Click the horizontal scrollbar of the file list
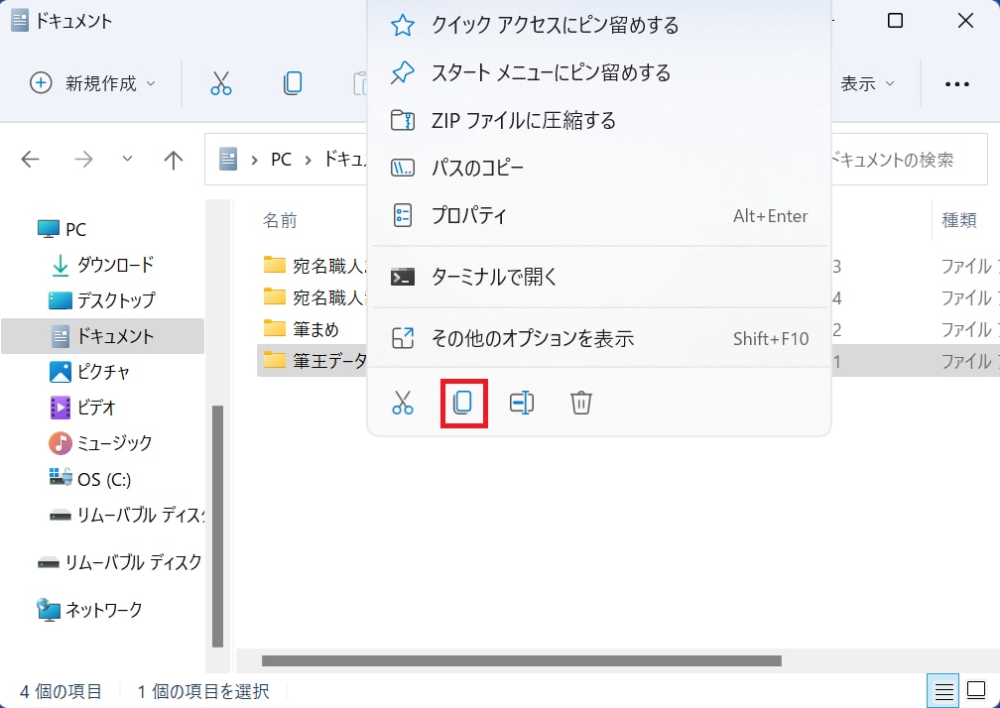 pyautogui.click(x=522, y=660)
